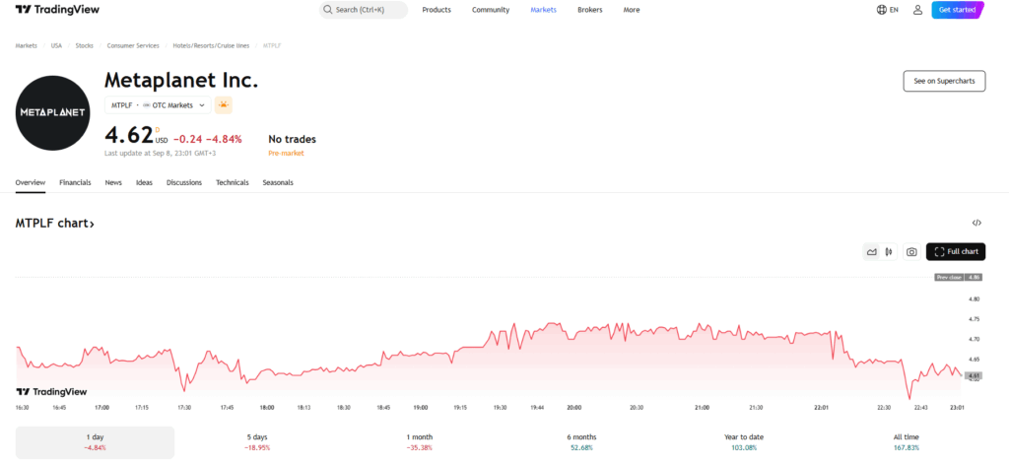Expand MTPLF OTC Markets symbol dropdown
Screen dimensions: 1009x464
[158, 104]
